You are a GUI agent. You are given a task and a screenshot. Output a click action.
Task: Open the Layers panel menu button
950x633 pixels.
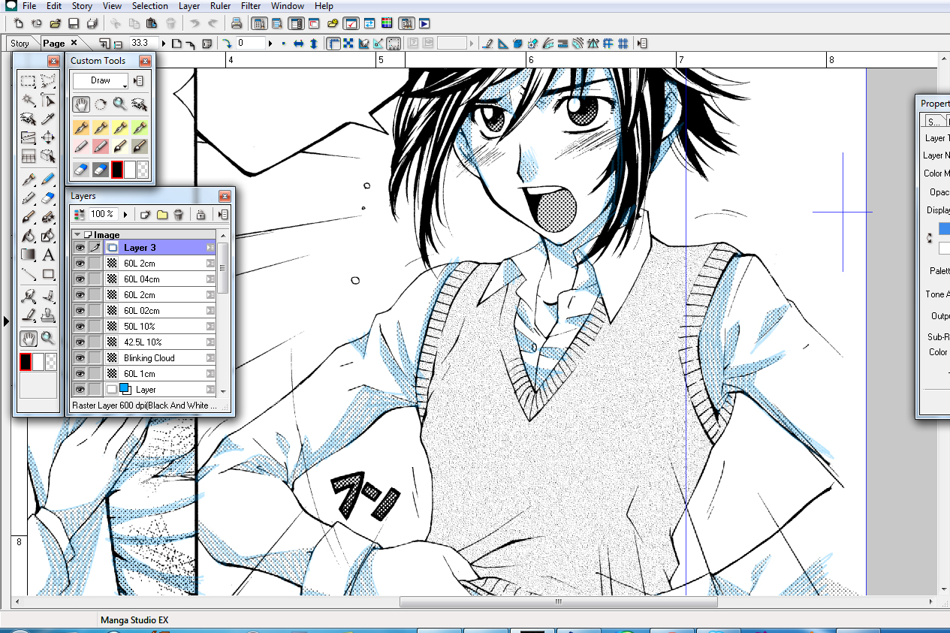(222, 215)
